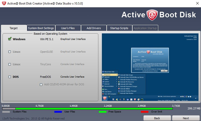The width and height of the screenshot is (201, 121).
Task: Click the 'FreeDOS' label
Action: pos(46,77)
